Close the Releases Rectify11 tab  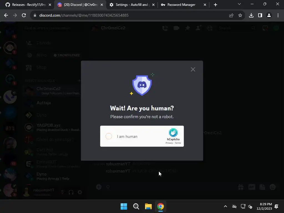[50, 5]
